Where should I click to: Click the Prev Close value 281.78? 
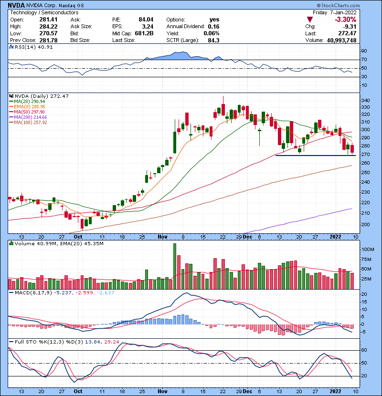click(x=48, y=41)
